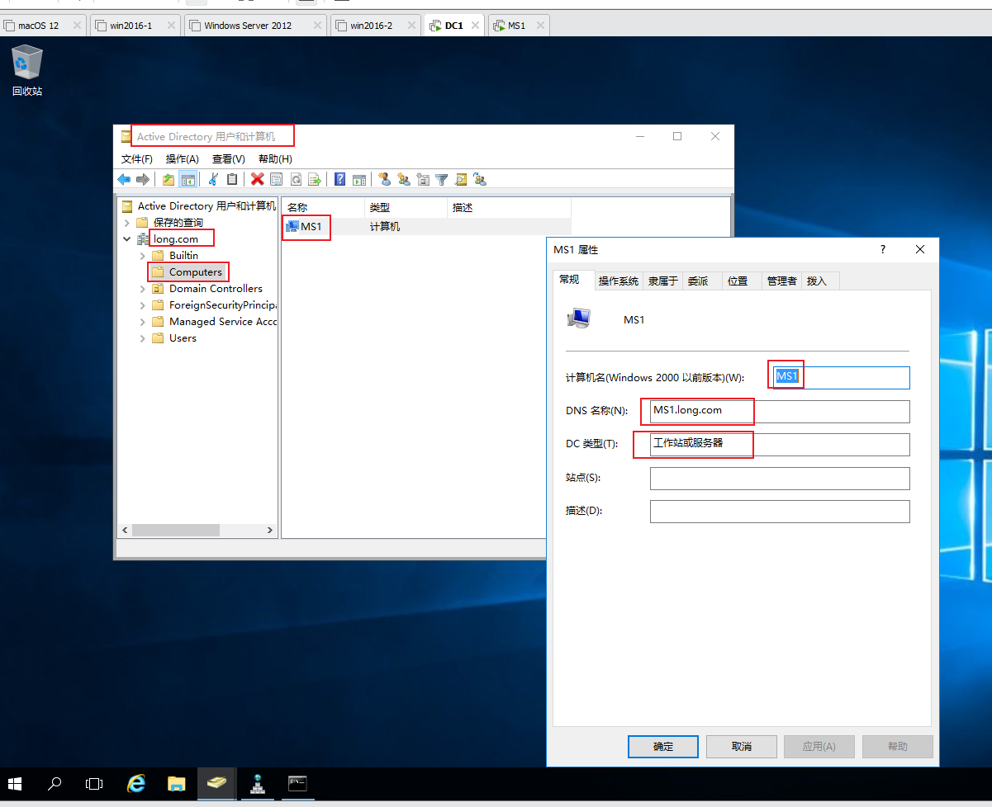992x807 pixels.
Task: Open Internet Explorer from the taskbar
Action: tap(137, 783)
